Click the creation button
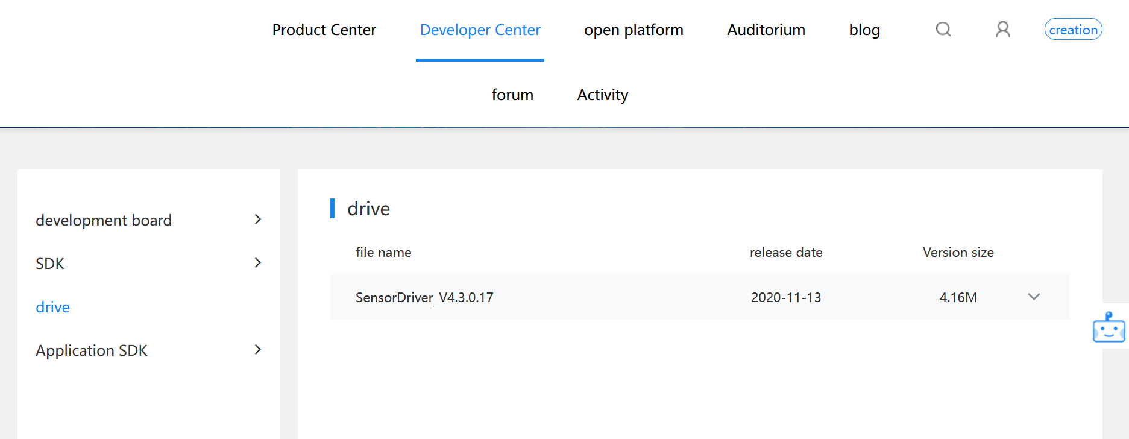The image size is (1129, 439). click(1074, 30)
